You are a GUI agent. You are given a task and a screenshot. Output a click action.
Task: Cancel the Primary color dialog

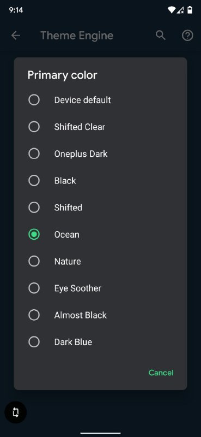[161, 373]
